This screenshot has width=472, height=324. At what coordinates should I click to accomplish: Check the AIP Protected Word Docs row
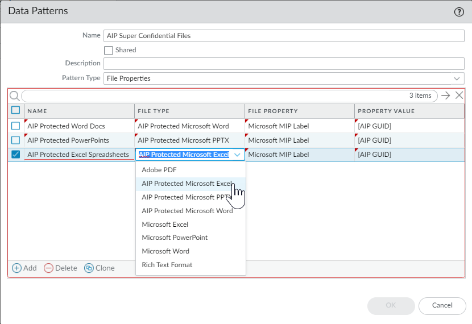tap(16, 126)
